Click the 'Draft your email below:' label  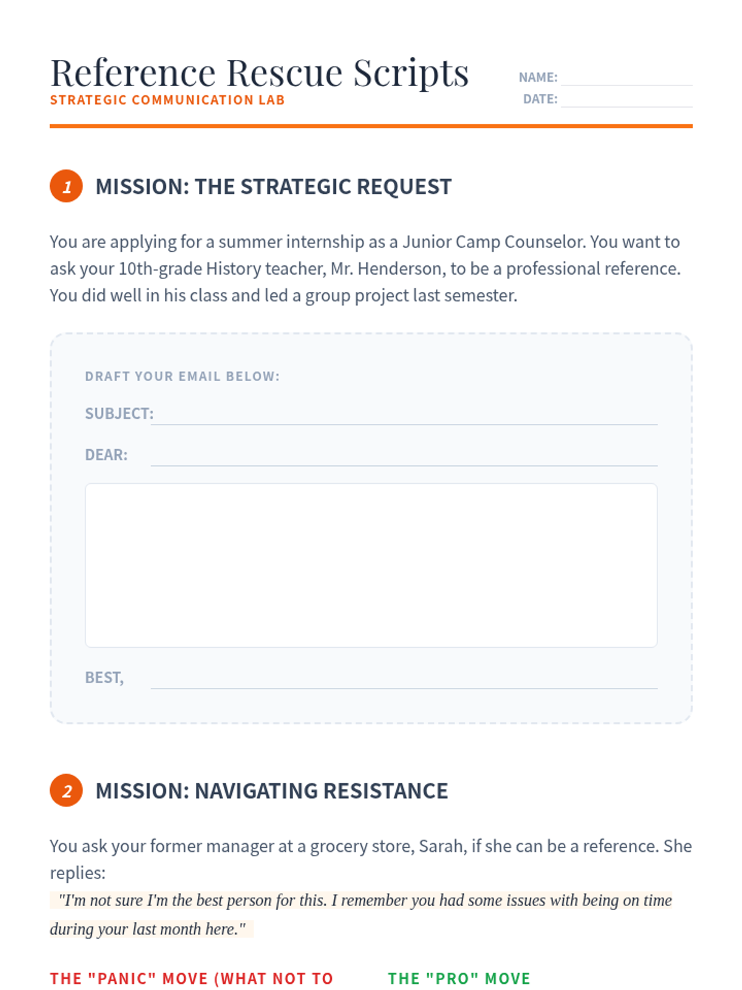(182, 376)
